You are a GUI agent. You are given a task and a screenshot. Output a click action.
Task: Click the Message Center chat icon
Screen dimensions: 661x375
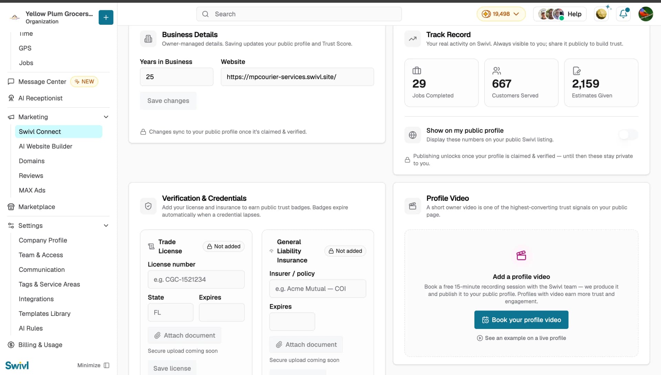(11, 81)
